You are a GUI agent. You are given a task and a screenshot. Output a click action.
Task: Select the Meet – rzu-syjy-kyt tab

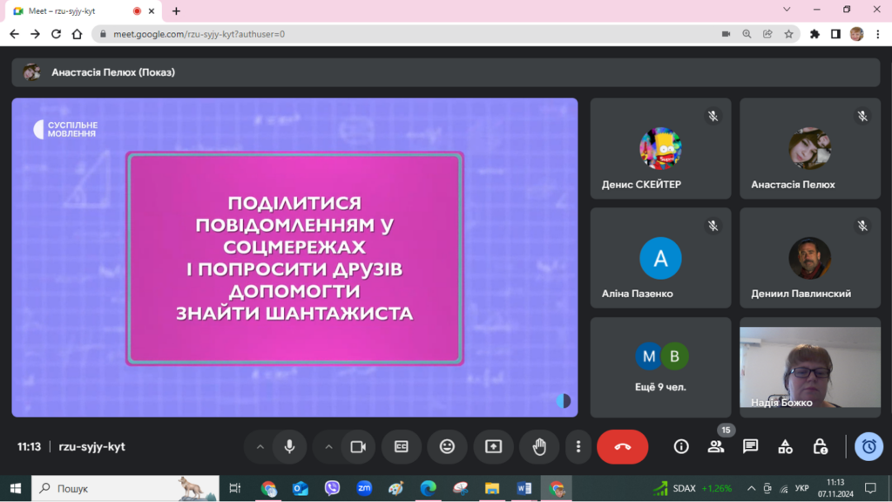click(84, 10)
